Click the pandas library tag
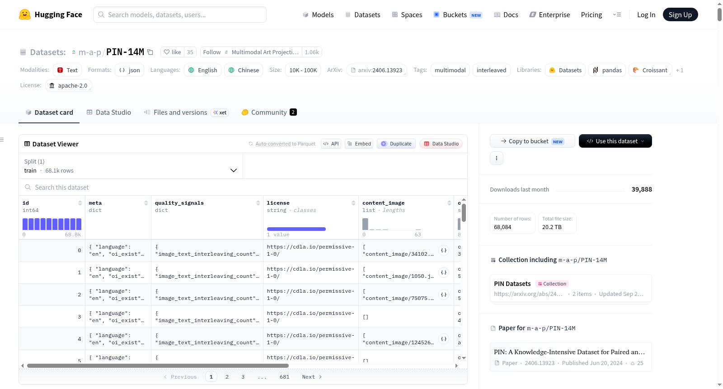 tap(607, 70)
